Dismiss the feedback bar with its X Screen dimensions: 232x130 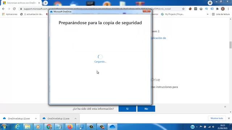(225, 107)
